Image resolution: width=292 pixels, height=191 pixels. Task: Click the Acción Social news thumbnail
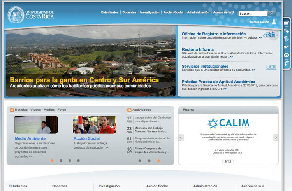[95, 125]
